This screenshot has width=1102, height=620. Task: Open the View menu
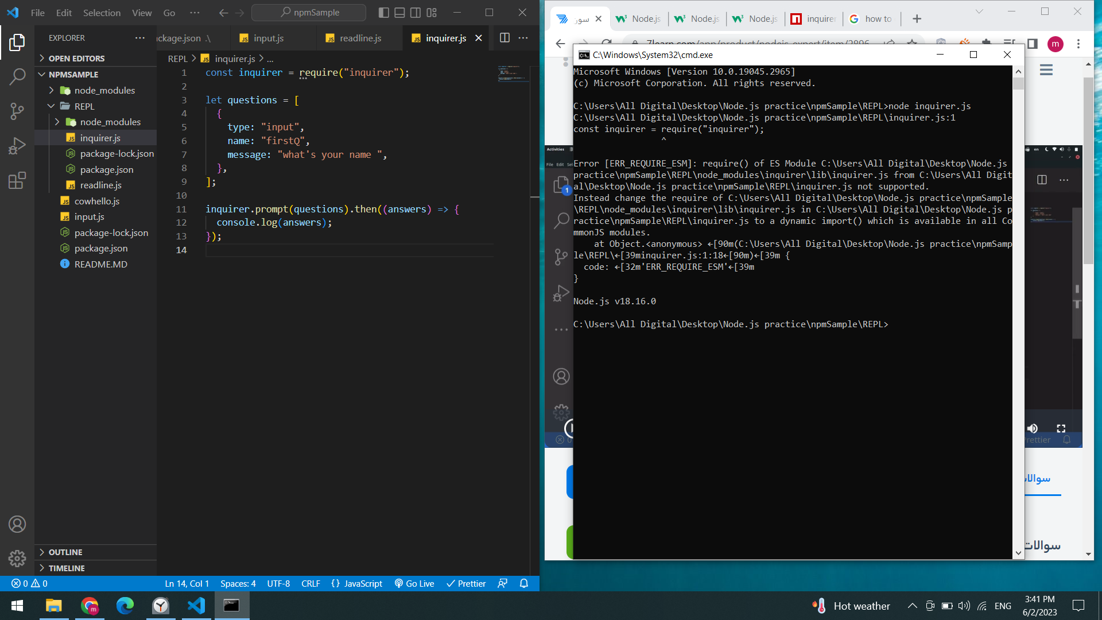(142, 13)
